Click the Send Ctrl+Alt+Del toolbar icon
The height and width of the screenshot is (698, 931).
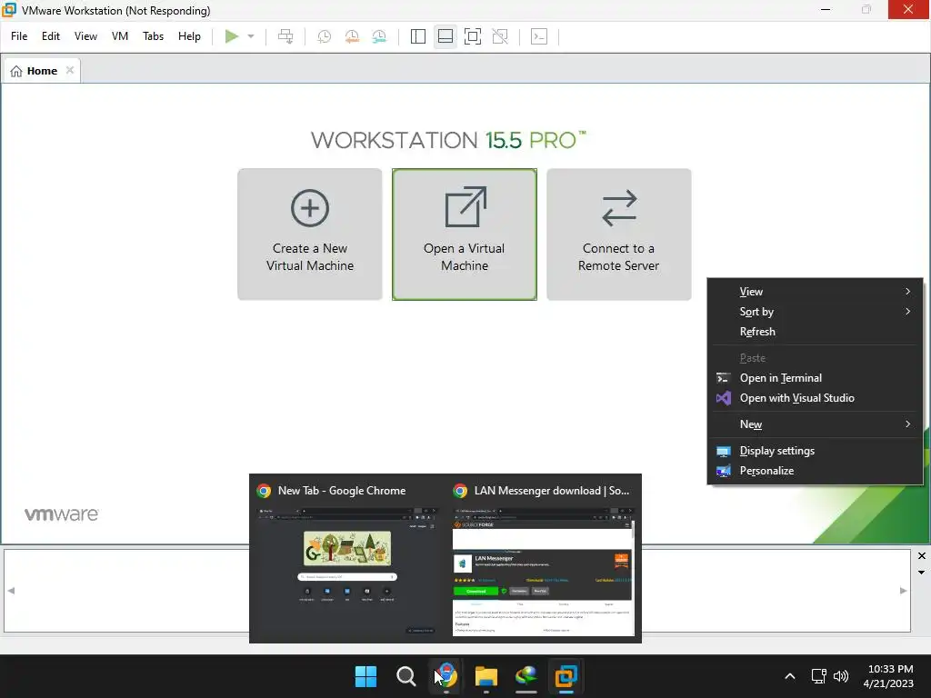coord(285,36)
